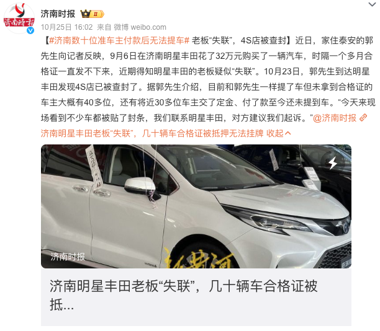Click the source 微博 weibo.com
Image resolution: width=380 pixels, height=331 pixels.
(x=140, y=27)
